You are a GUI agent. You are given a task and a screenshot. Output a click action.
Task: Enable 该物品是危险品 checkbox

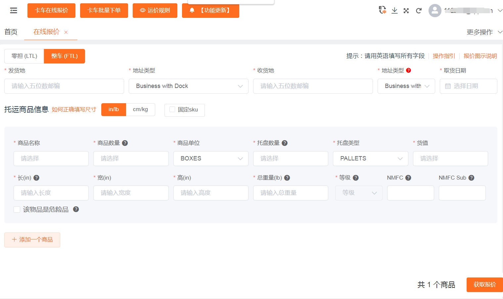(x=17, y=210)
